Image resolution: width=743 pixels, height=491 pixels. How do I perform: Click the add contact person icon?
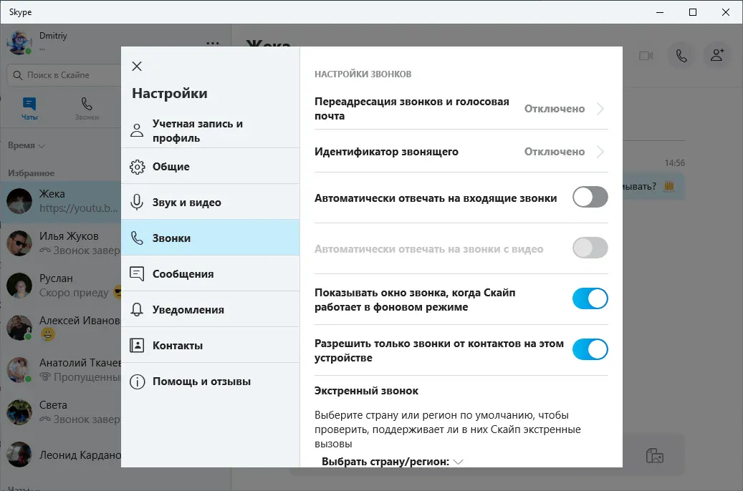pos(717,55)
